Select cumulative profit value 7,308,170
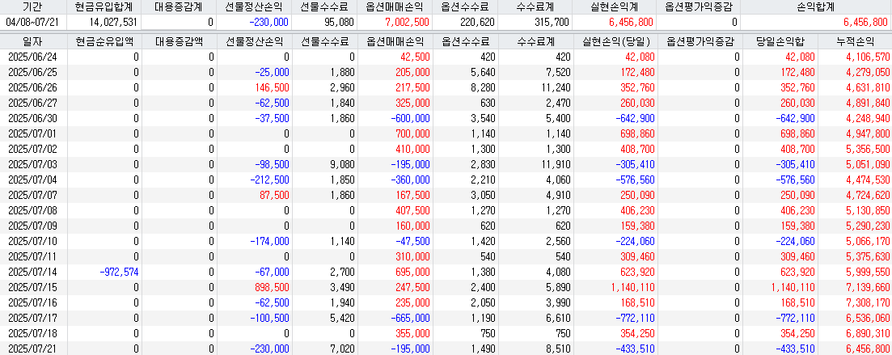This screenshot has width=892, height=355. [x=868, y=302]
